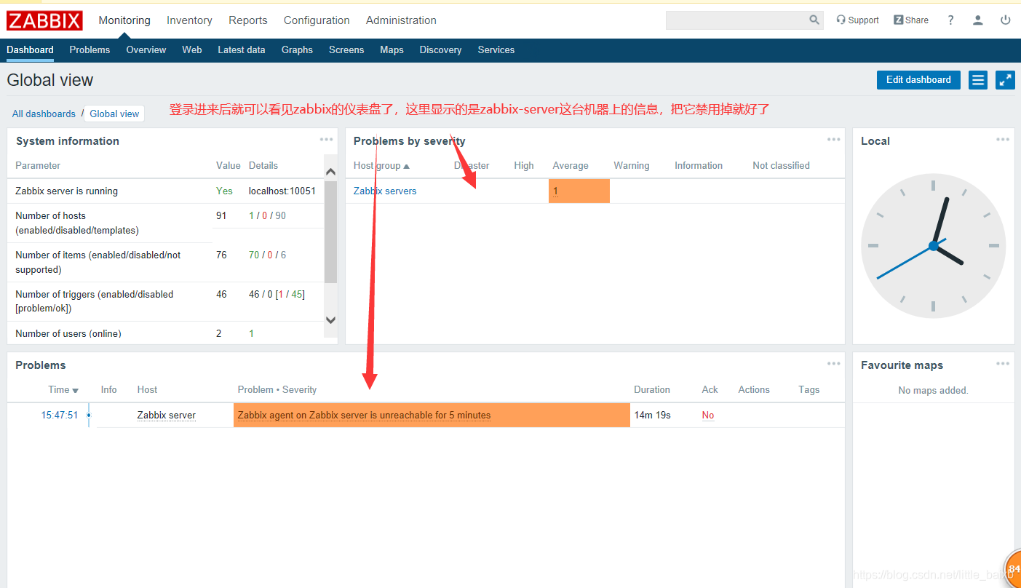This screenshot has width=1021, height=588.
Task: Switch to the Discovery submenu tab
Action: (x=440, y=50)
